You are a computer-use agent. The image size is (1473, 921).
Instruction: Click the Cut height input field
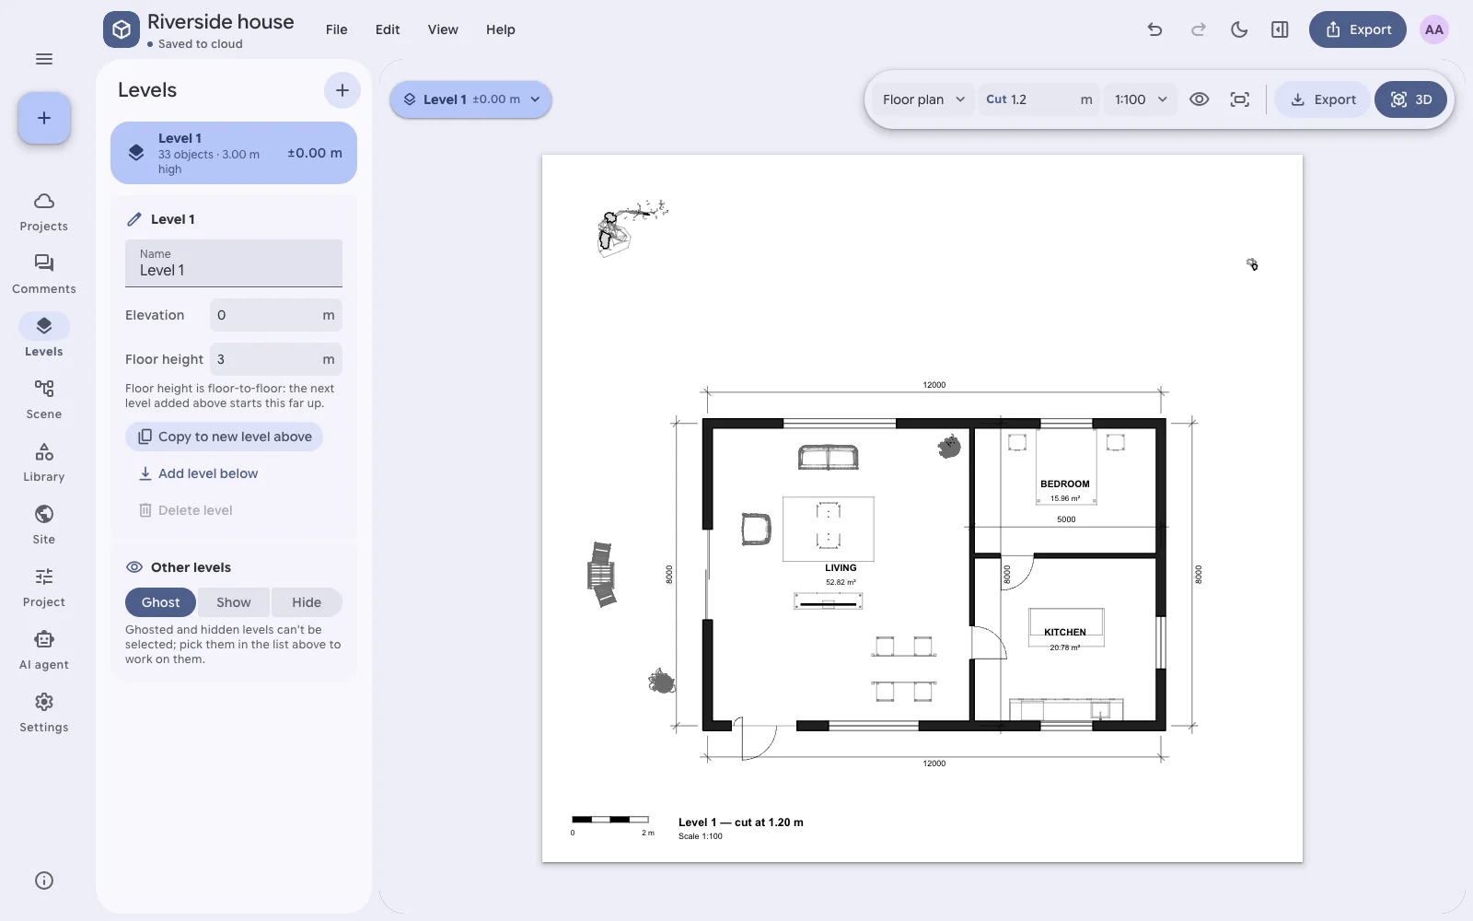1040,99
